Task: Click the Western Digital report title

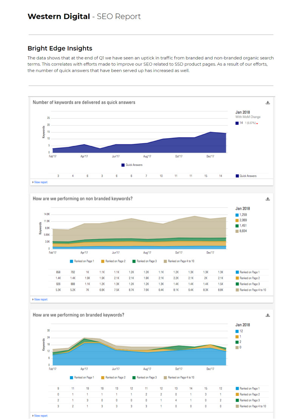Action: pos(84,17)
